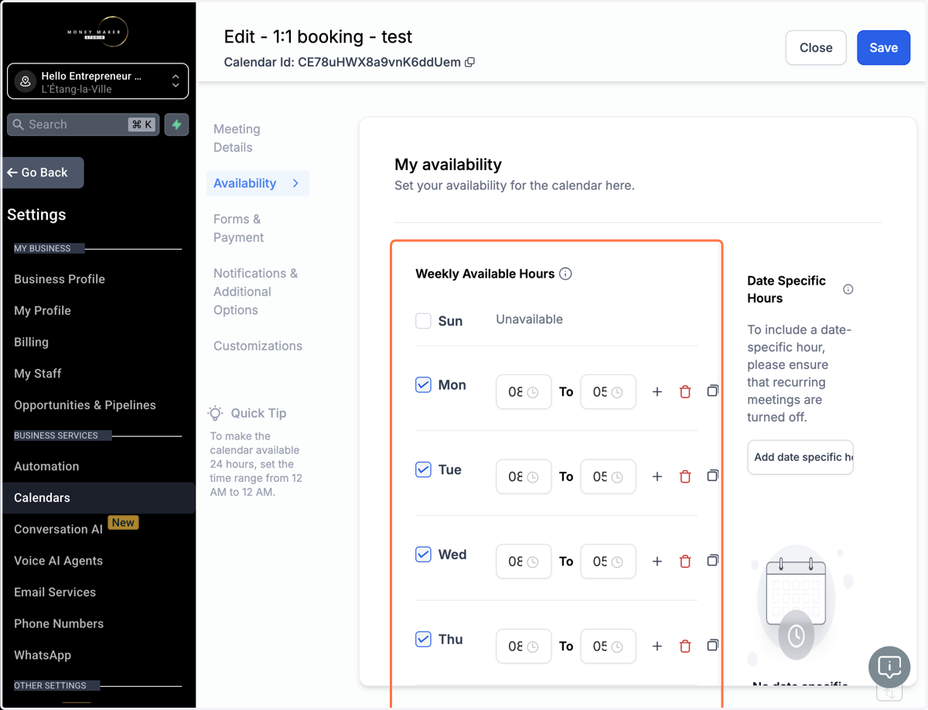
Task: Copy Tue hours to other days
Action: 712,476
